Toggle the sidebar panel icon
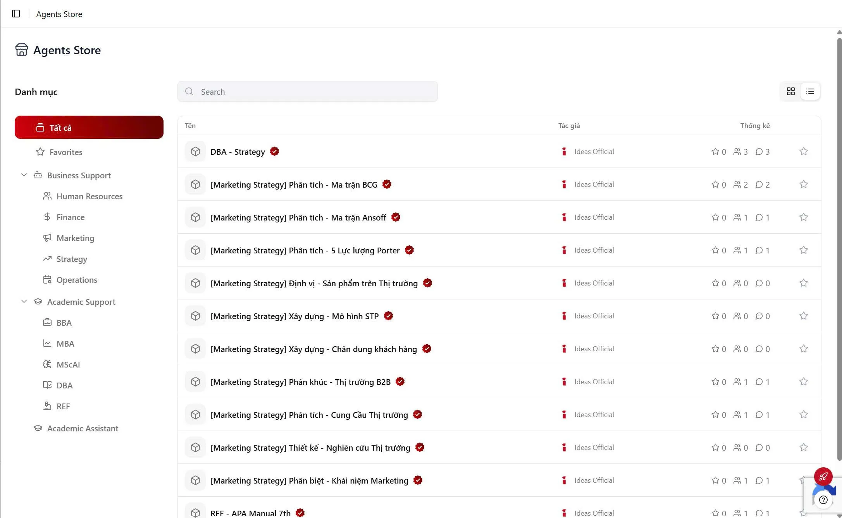Screen dimensions: 842x518 point(16,14)
